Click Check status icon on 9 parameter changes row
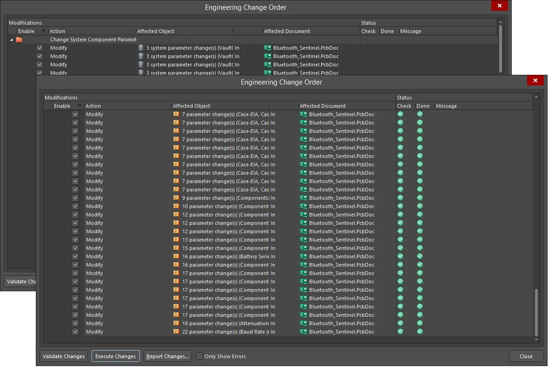The image size is (548, 367). point(400,198)
